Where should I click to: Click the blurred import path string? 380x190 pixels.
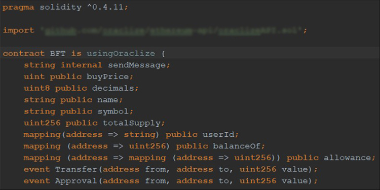click(x=171, y=30)
